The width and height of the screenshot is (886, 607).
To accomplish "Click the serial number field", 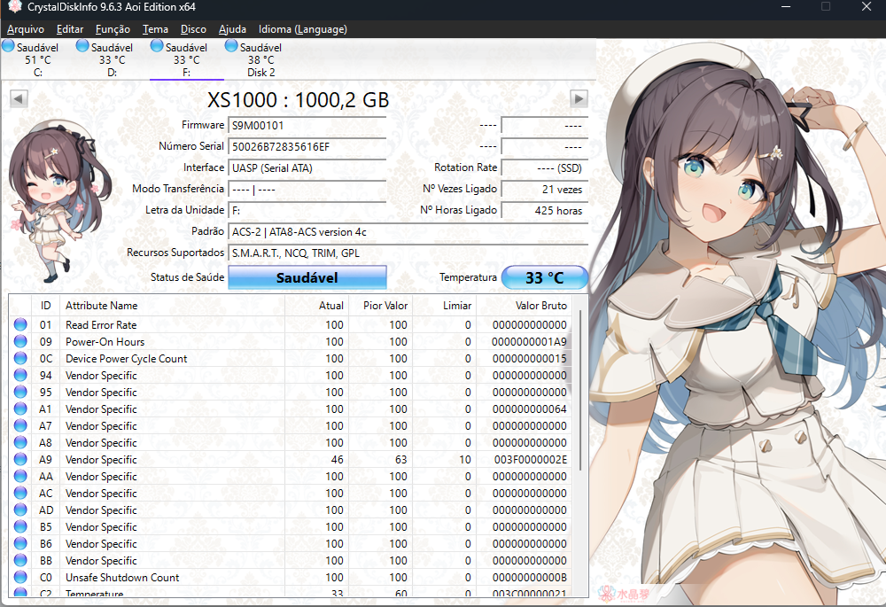I will (307, 147).
